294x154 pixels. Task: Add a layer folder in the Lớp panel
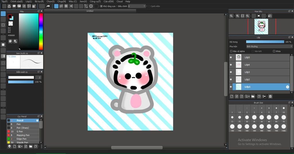coord(253,97)
